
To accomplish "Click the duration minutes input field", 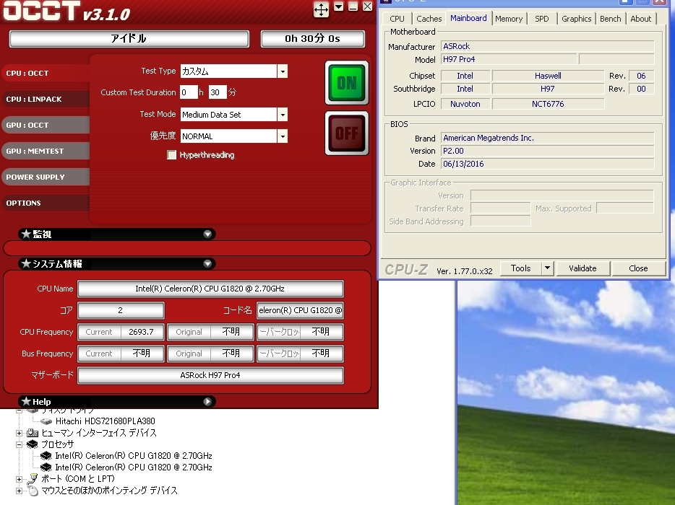I will [218, 92].
